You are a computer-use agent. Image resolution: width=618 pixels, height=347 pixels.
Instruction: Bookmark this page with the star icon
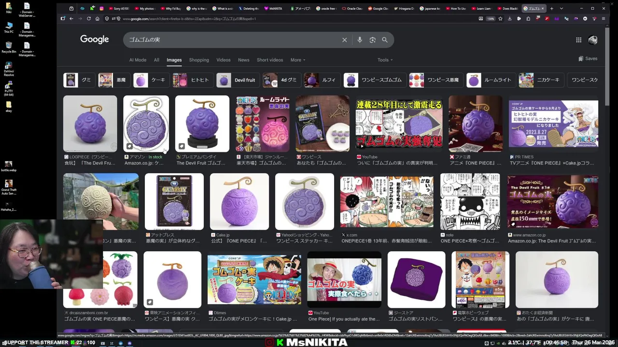(x=500, y=19)
